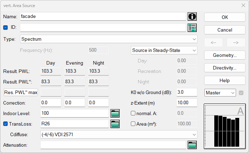The width and height of the screenshot is (249, 153).
Task: Click the Res. PWL'' max button
Action: (x=21, y=93)
